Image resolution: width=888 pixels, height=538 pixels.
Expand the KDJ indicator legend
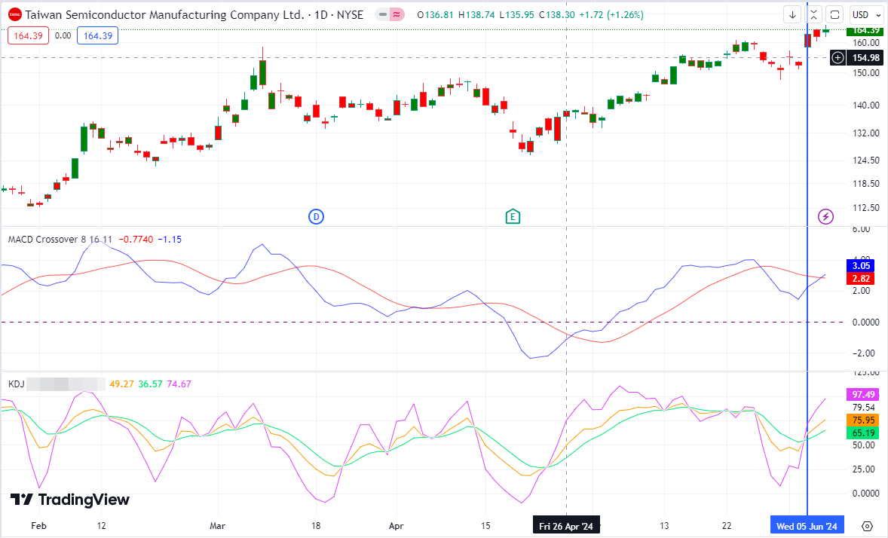[16, 384]
